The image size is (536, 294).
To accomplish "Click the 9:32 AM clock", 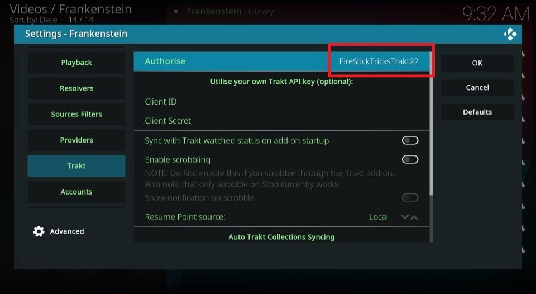I will click(496, 14).
